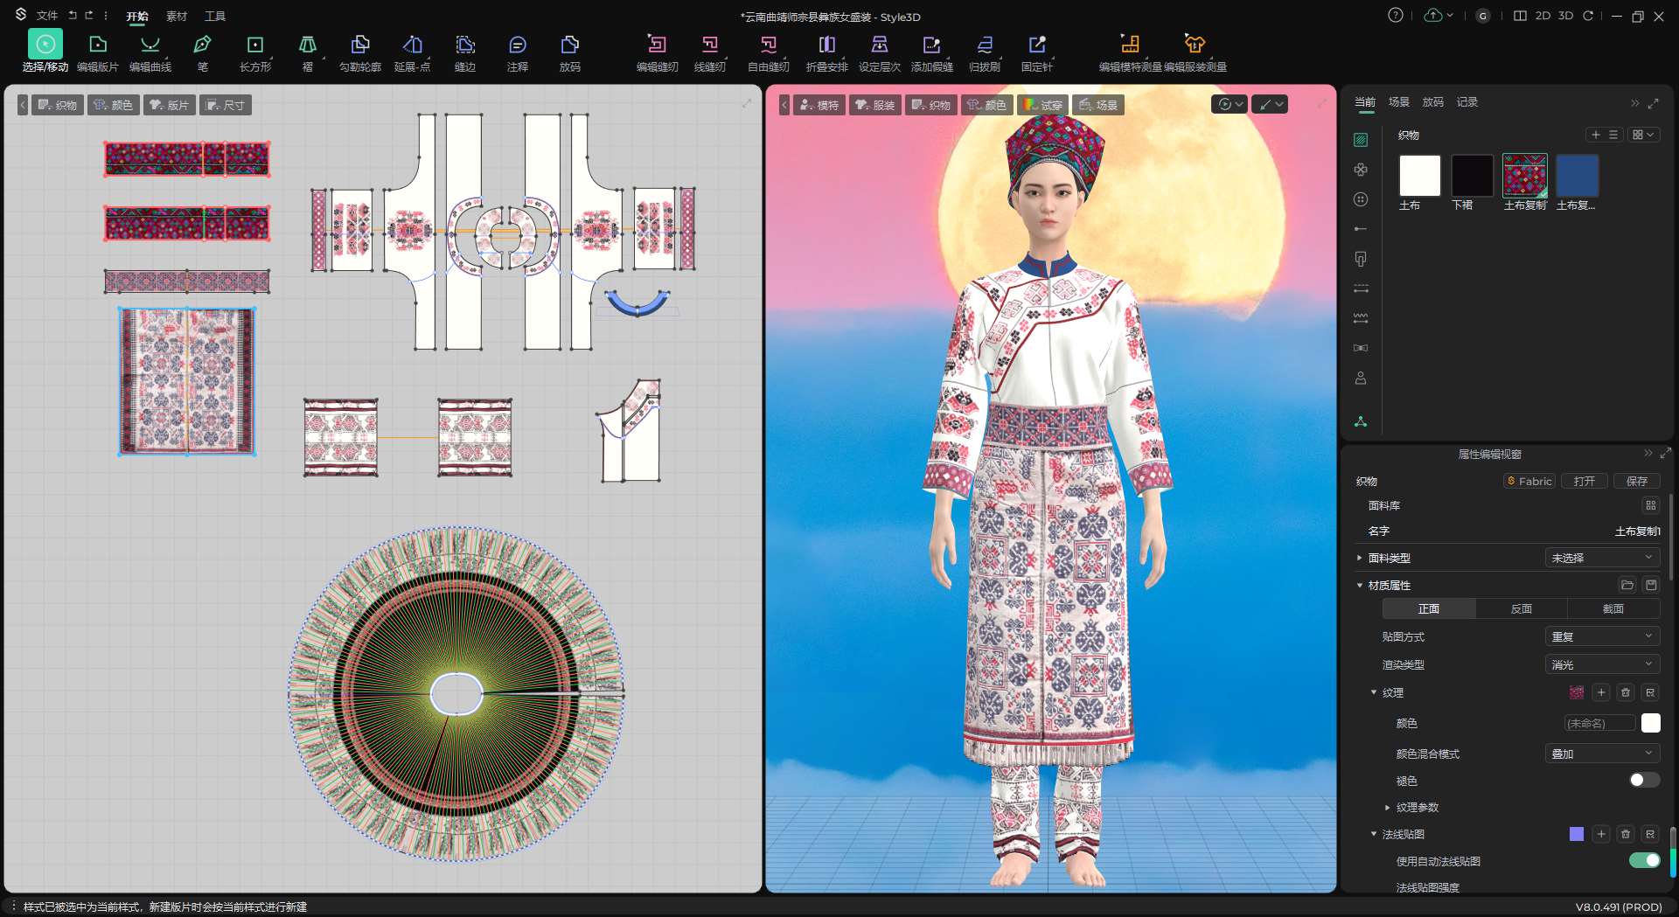The width and height of the screenshot is (1679, 917).
Task: Click the white texture color swatch
Action: 1650,723
